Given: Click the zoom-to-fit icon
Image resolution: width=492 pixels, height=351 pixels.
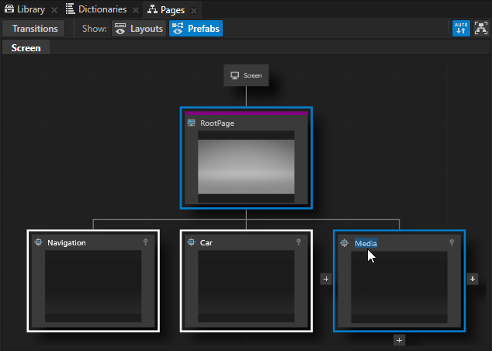Looking at the screenshot, I should 480,29.
